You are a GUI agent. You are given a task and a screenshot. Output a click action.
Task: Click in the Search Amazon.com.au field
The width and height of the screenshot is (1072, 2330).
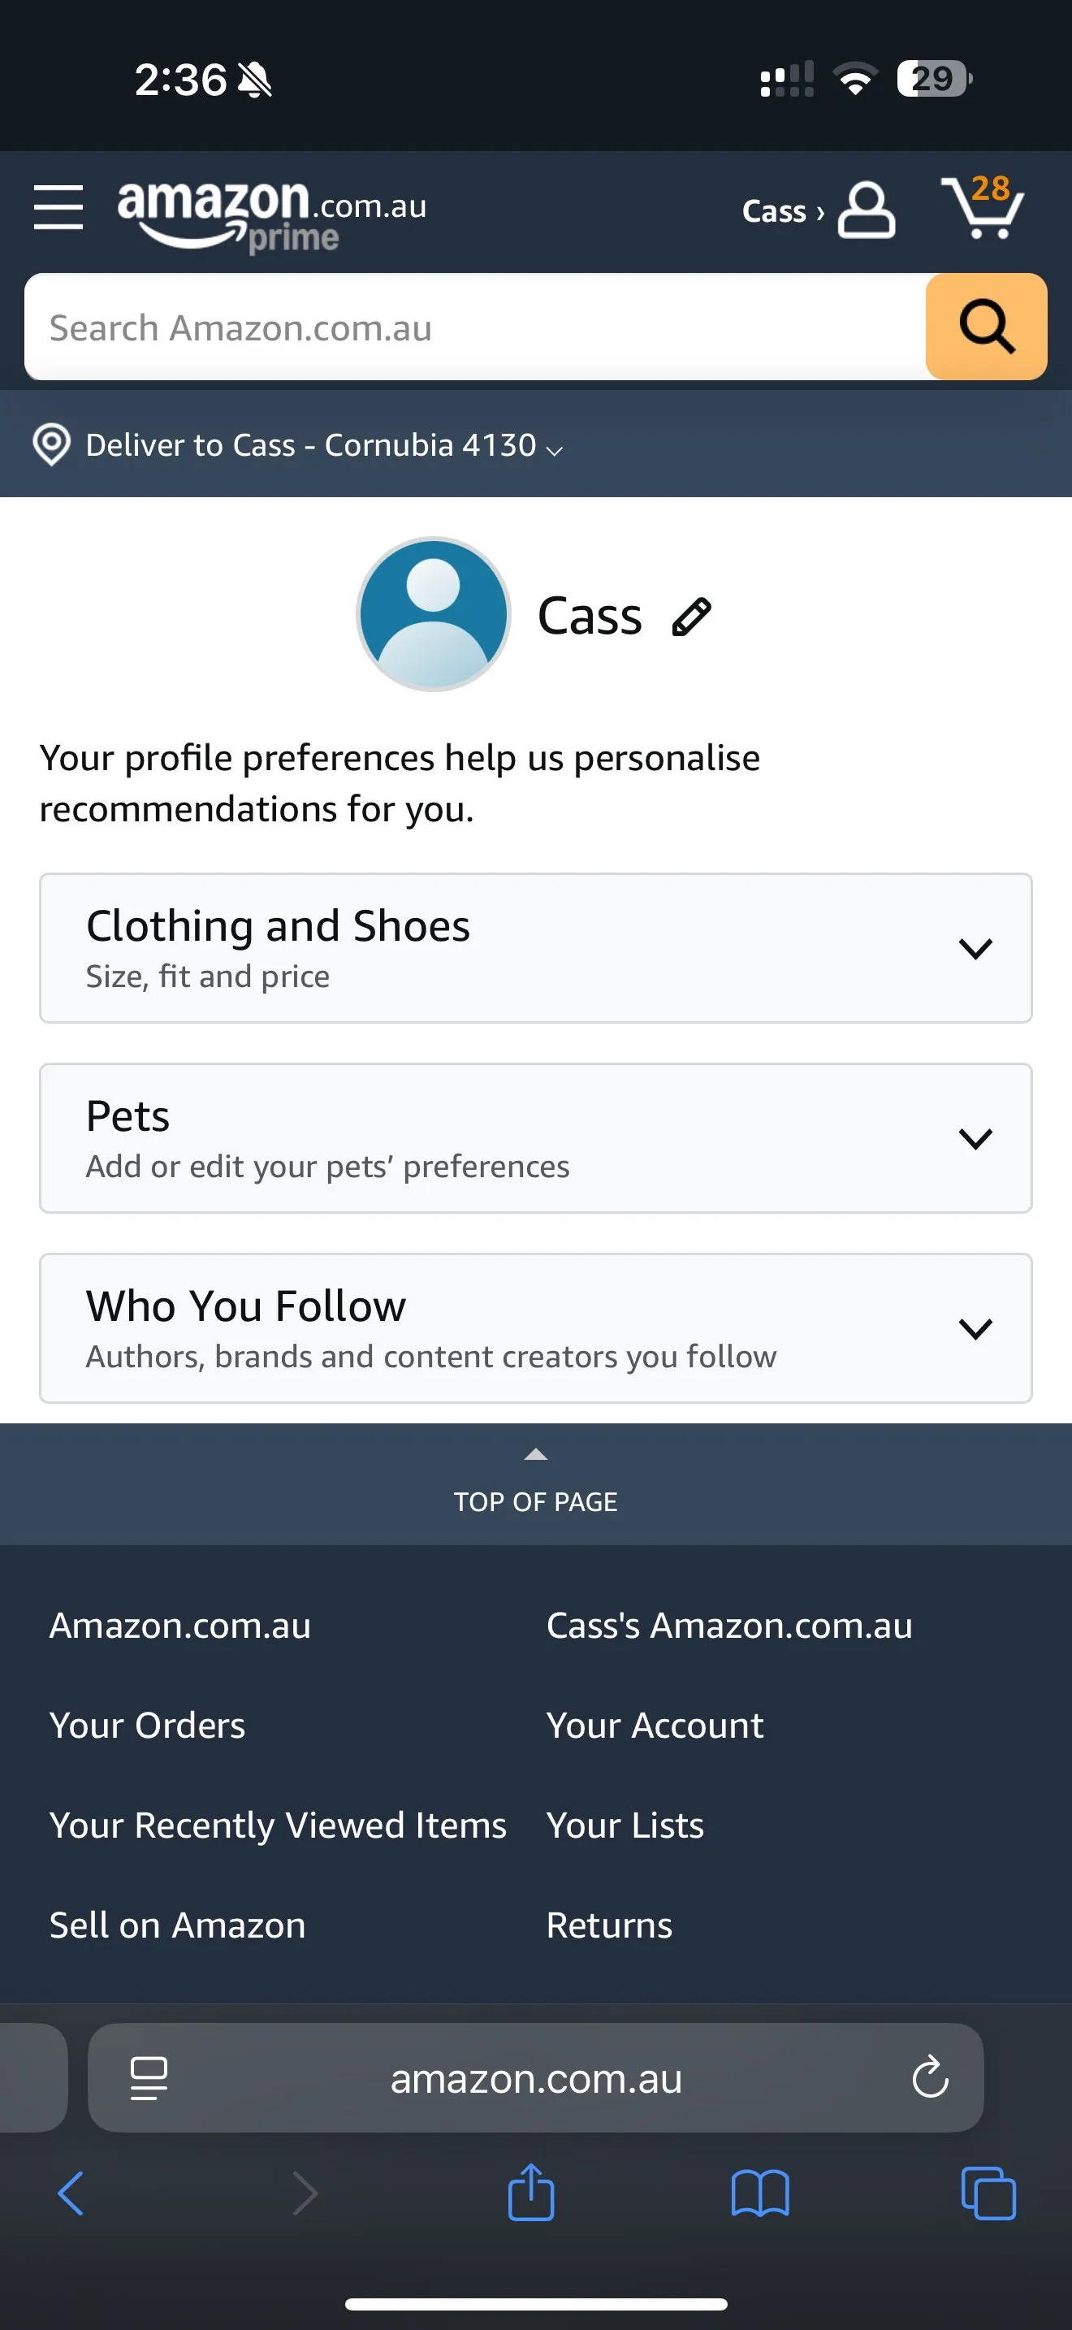point(474,327)
